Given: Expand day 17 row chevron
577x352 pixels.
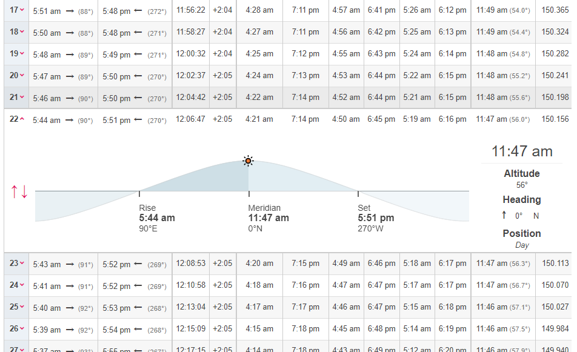Looking at the screenshot, I should [x=22, y=10].
